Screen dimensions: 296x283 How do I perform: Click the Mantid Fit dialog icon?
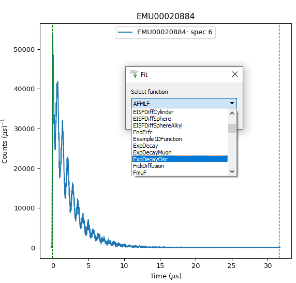(x=134, y=74)
